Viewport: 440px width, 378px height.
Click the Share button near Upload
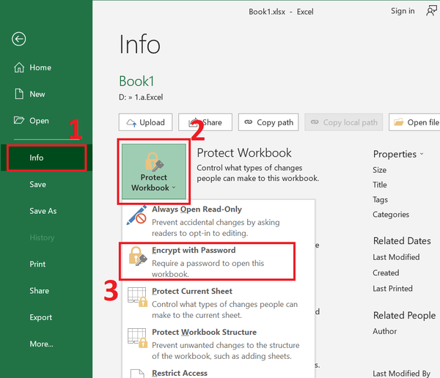[205, 122]
